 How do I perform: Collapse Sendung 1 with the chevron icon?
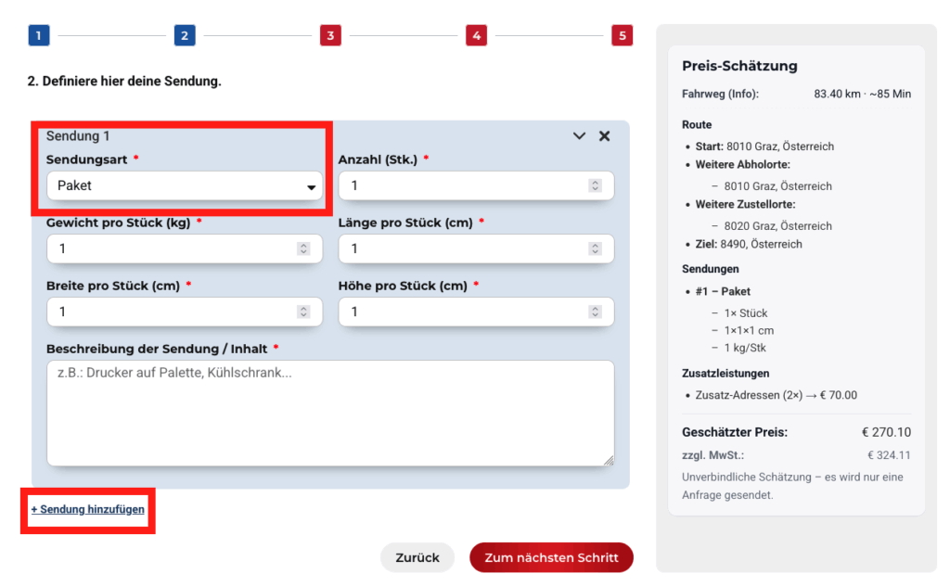579,136
